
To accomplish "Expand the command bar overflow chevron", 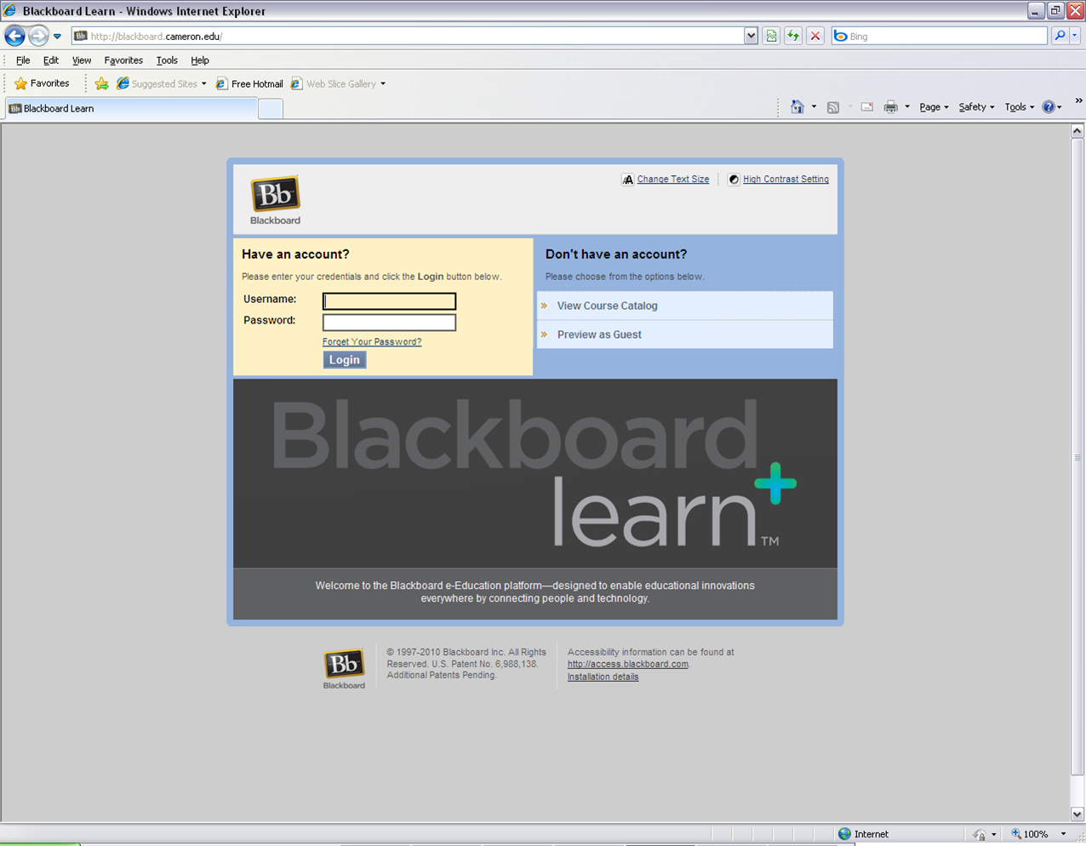I will coord(1078,101).
